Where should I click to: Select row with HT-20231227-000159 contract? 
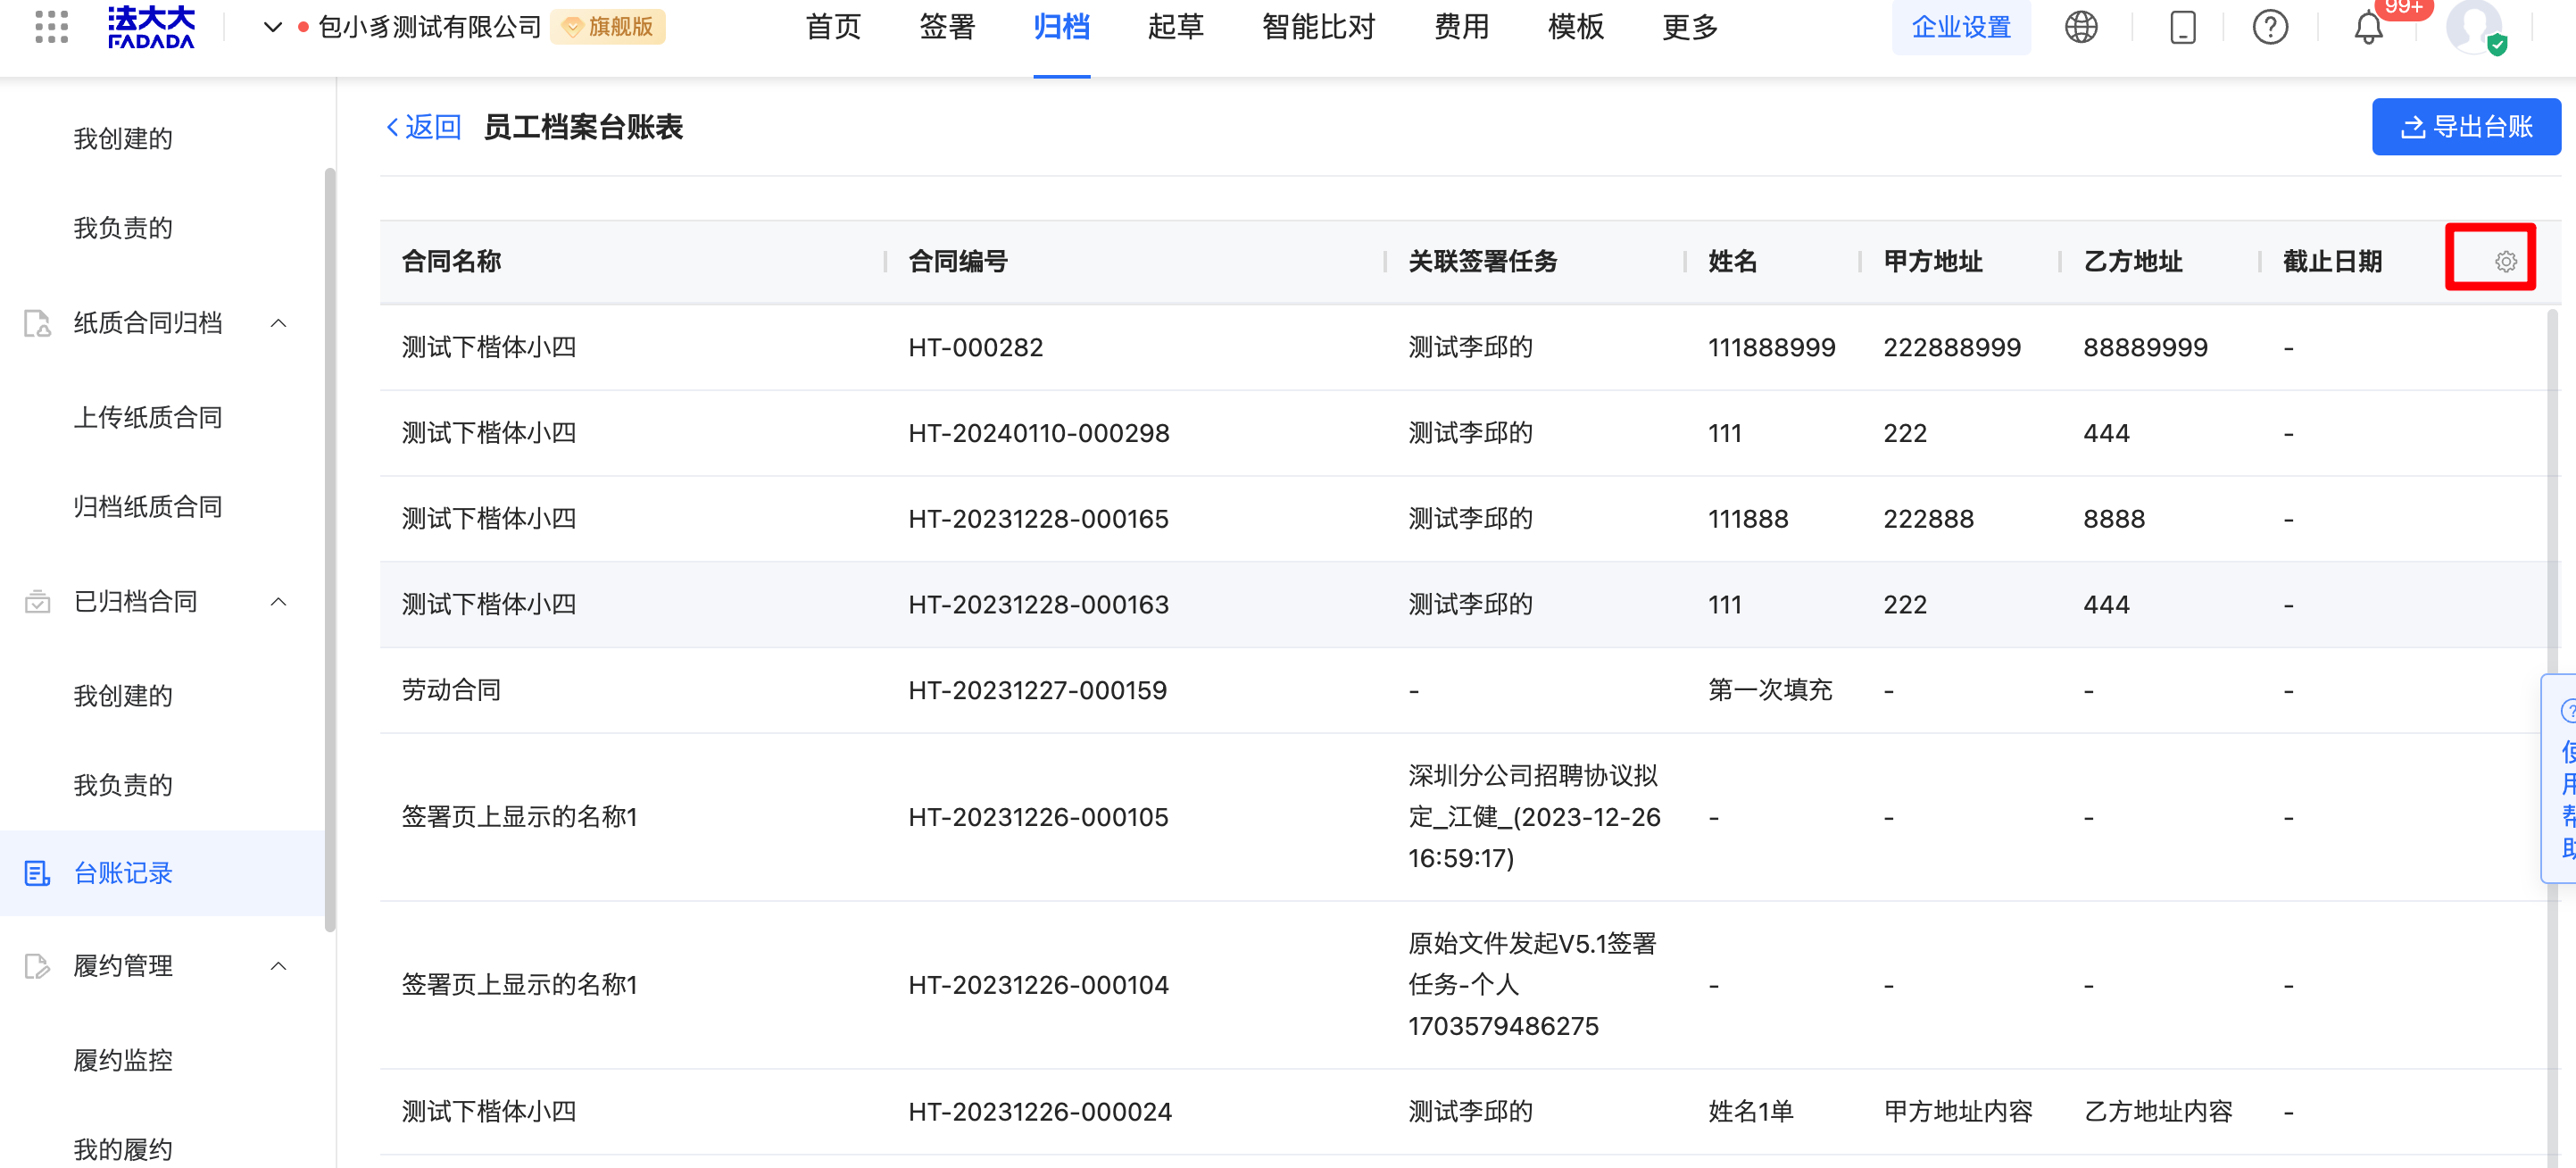[x=1037, y=690]
